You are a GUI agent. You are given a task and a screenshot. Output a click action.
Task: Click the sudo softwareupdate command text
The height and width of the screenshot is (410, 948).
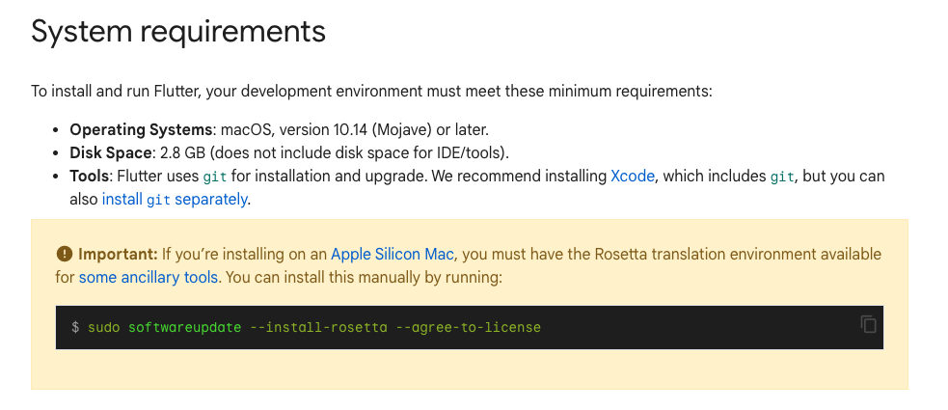coord(313,327)
